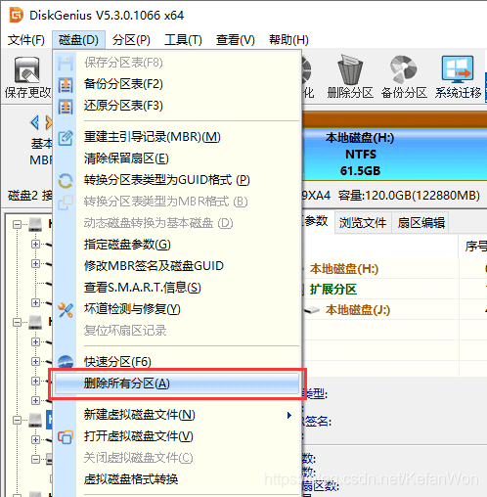Click the disc icon beside 快速分区(F6)
Viewport: 487px width, 497px height.
[x=66, y=362]
